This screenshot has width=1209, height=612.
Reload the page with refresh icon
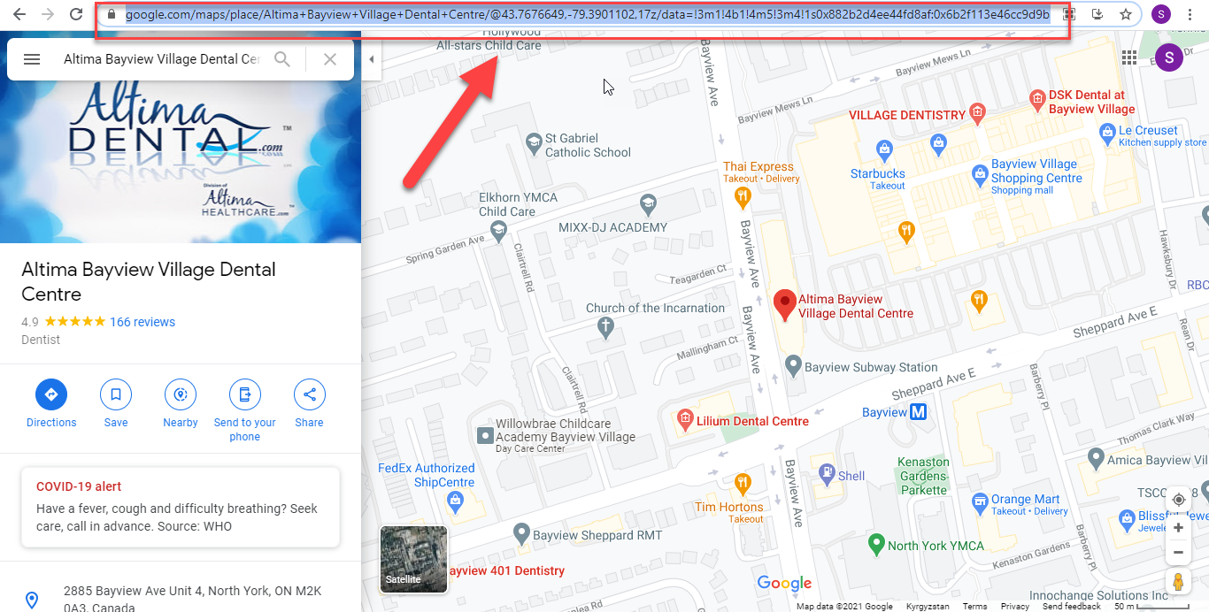pyautogui.click(x=76, y=14)
